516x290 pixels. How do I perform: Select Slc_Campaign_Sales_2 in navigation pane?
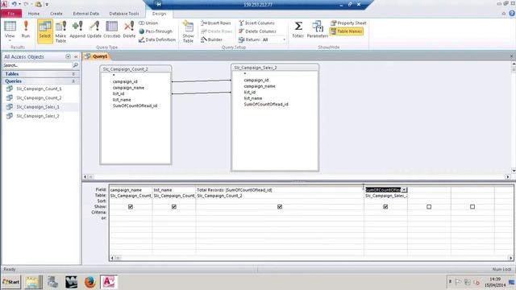coord(38,116)
